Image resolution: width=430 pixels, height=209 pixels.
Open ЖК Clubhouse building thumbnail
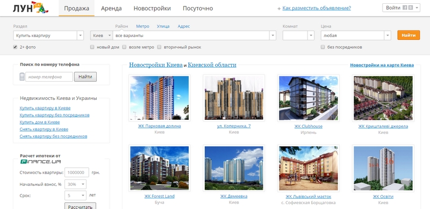(x=309, y=98)
